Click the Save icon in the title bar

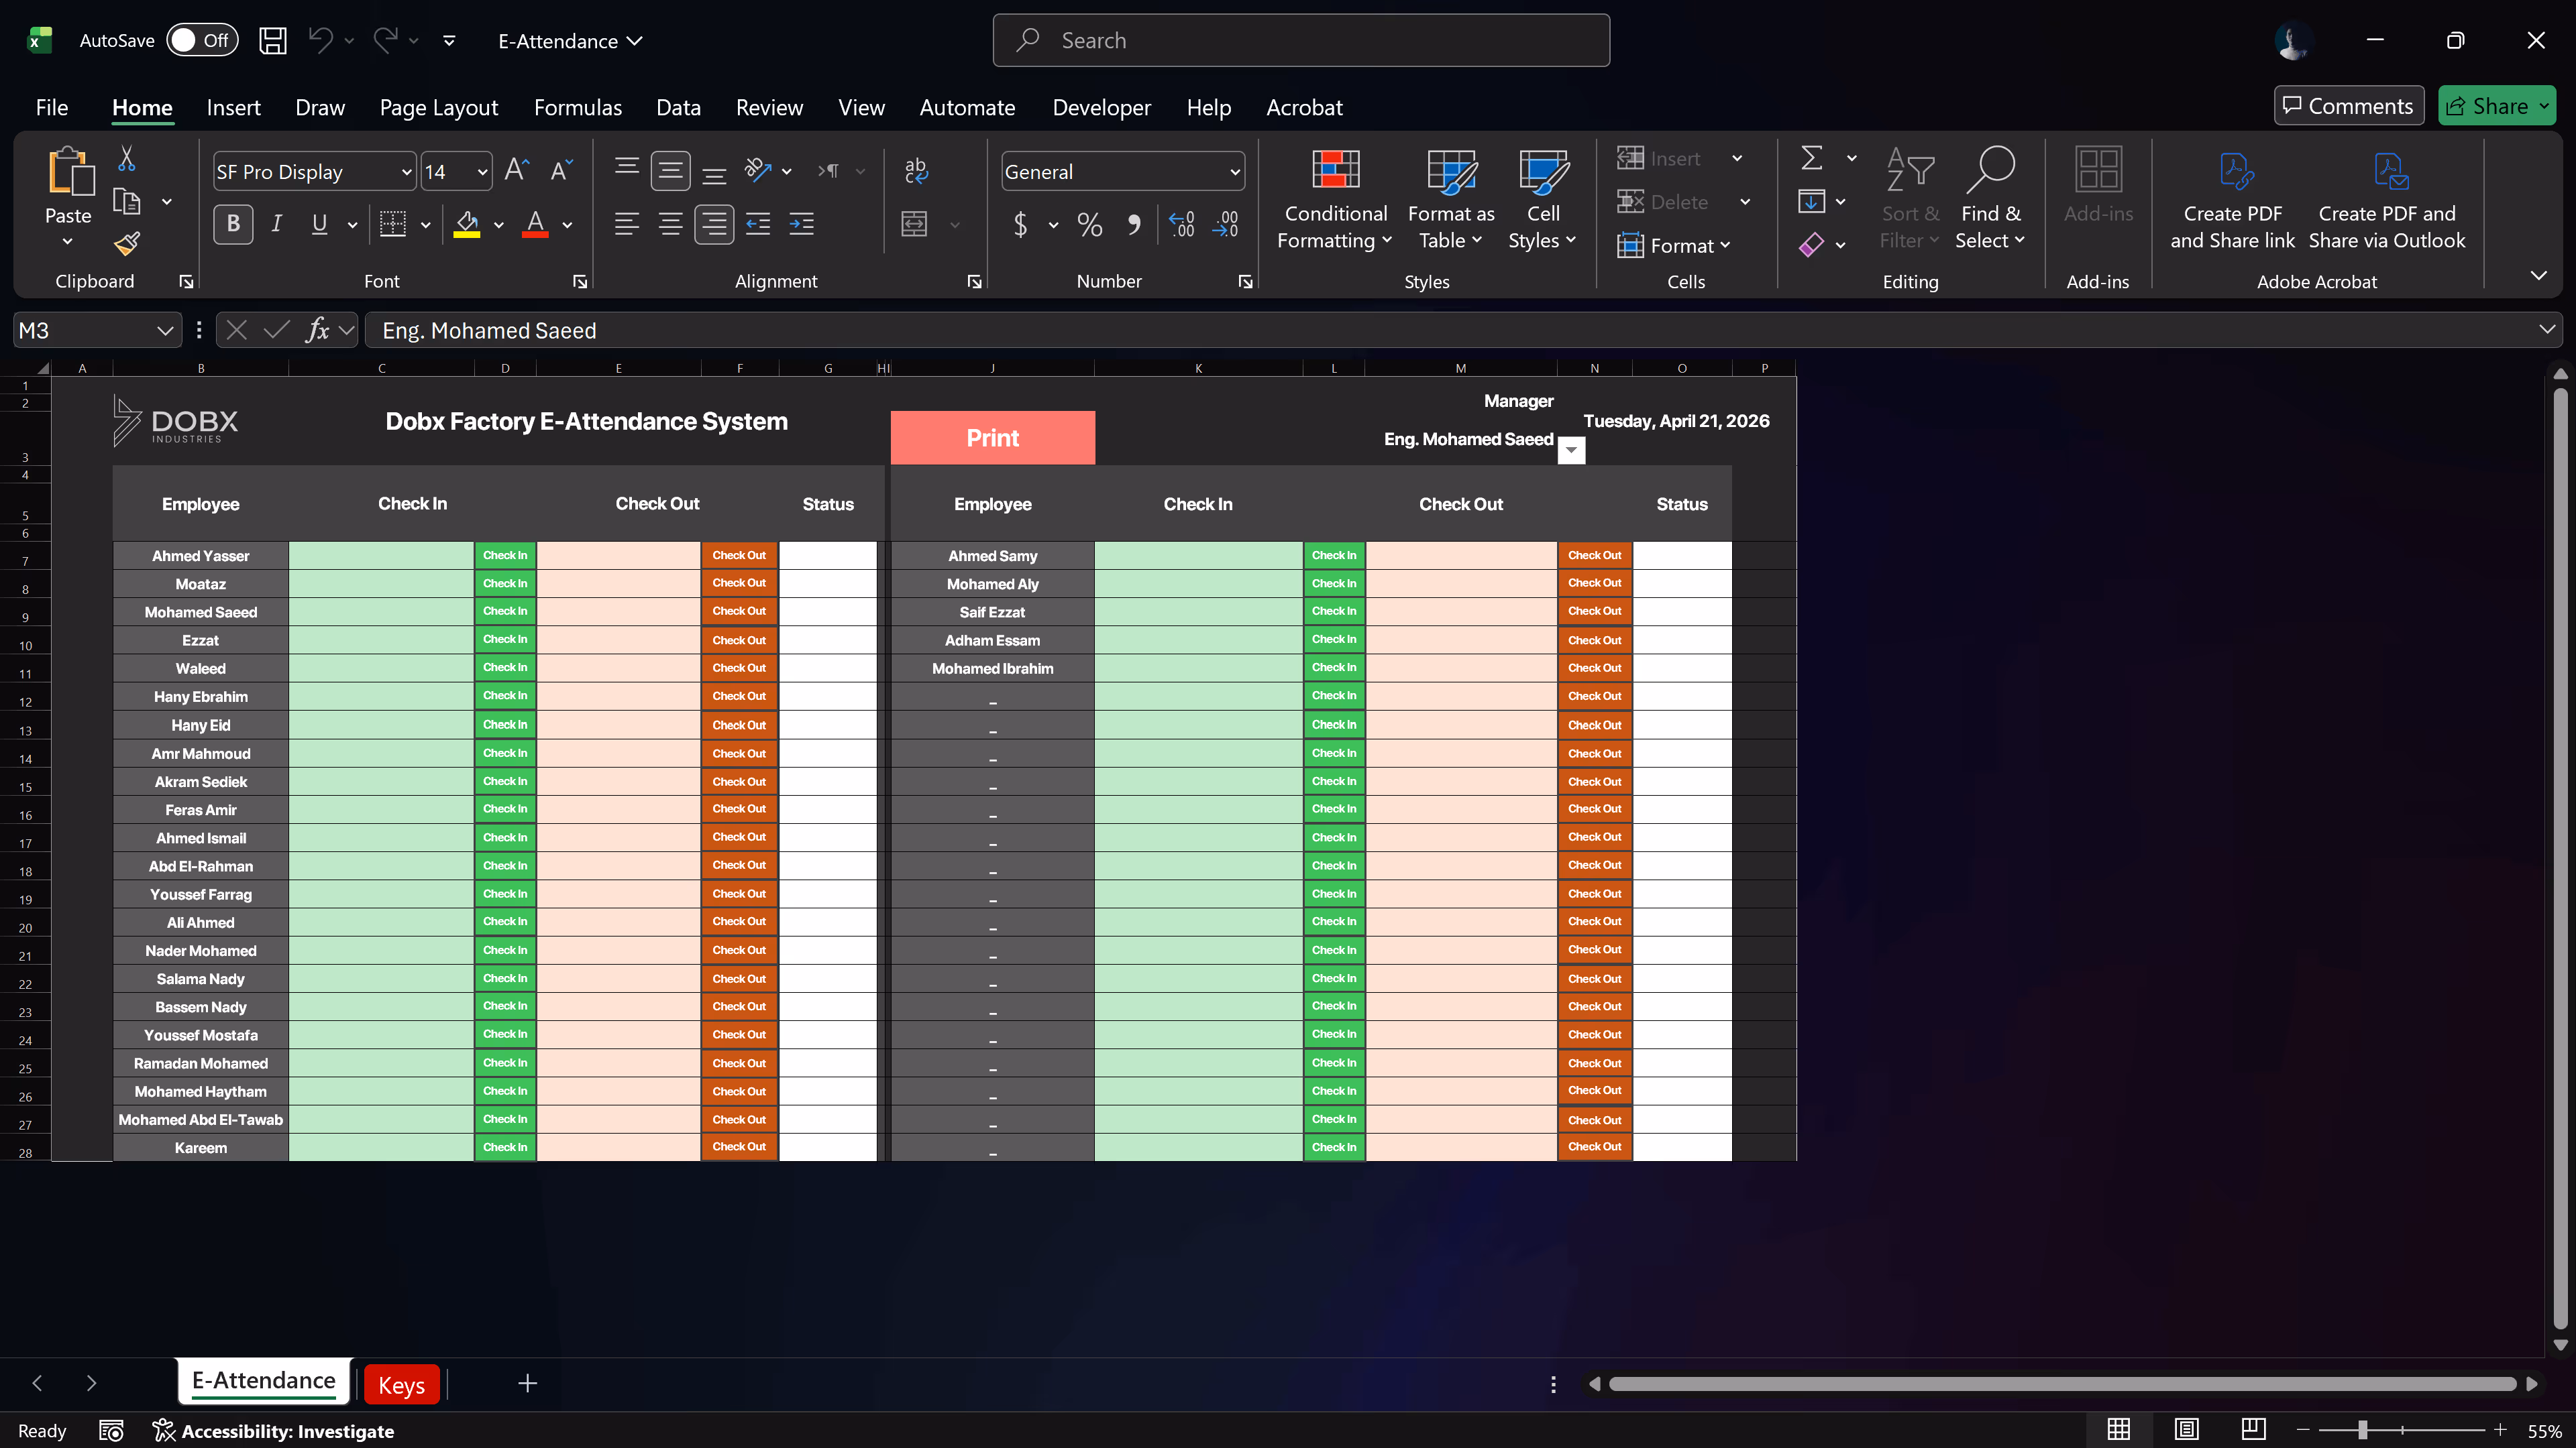[273, 41]
